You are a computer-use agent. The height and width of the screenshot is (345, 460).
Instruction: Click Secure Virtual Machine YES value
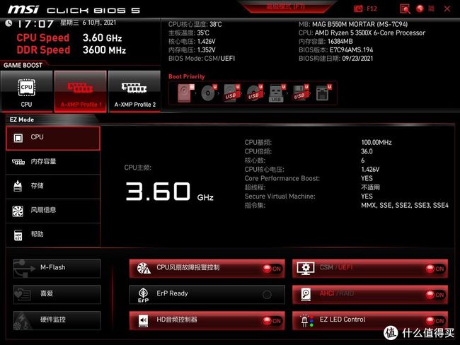367,197
